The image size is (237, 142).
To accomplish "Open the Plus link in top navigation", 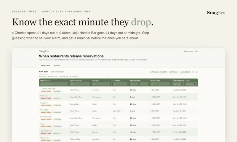I will tap(196, 51).
